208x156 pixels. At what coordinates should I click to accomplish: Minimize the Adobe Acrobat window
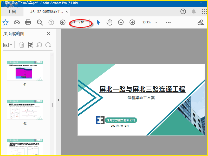pyautogui.click(x=201, y=3)
